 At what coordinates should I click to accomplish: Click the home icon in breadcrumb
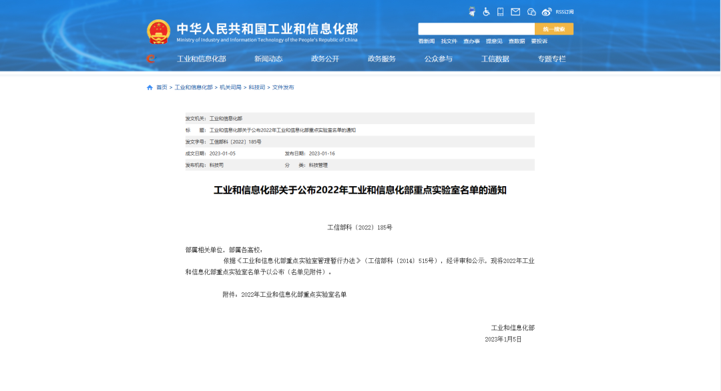[150, 87]
